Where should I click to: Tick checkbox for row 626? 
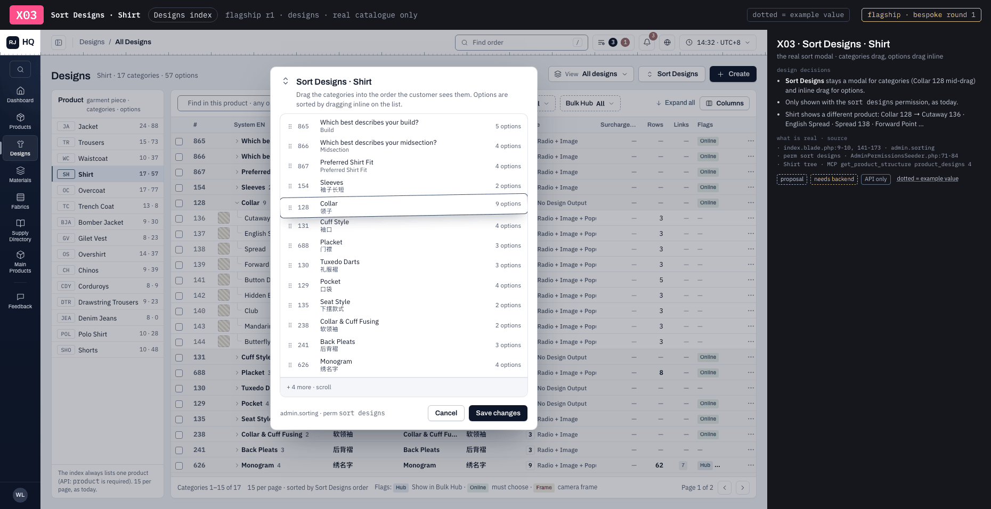(179, 466)
